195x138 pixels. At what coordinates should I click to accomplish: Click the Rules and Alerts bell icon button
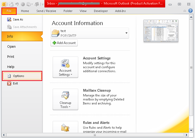65,127
